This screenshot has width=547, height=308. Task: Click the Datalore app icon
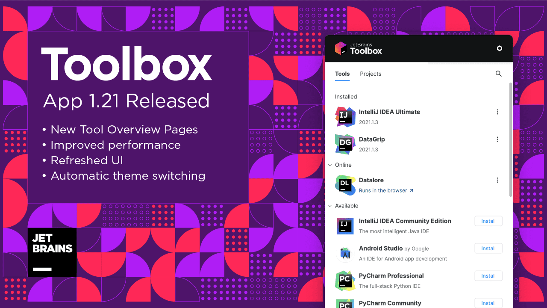point(345,185)
